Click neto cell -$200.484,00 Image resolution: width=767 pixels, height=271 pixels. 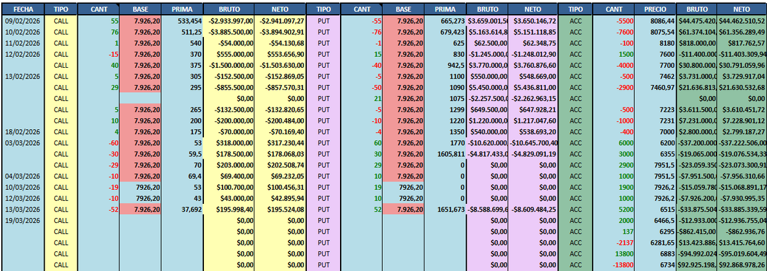279,121
